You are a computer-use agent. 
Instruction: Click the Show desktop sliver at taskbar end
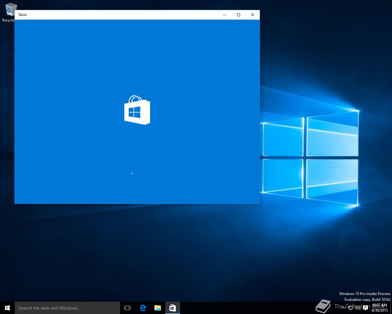[x=391, y=308]
